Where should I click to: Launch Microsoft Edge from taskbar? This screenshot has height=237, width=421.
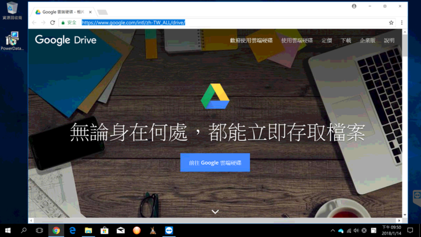pyautogui.click(x=72, y=231)
